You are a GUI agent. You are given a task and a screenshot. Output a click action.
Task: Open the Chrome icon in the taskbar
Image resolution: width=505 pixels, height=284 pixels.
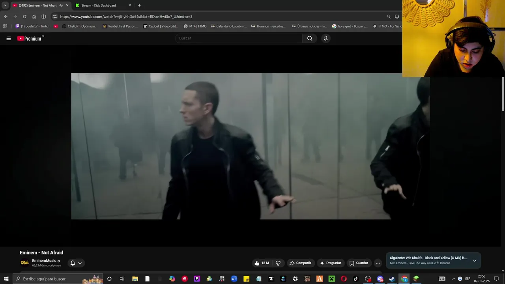click(x=404, y=279)
